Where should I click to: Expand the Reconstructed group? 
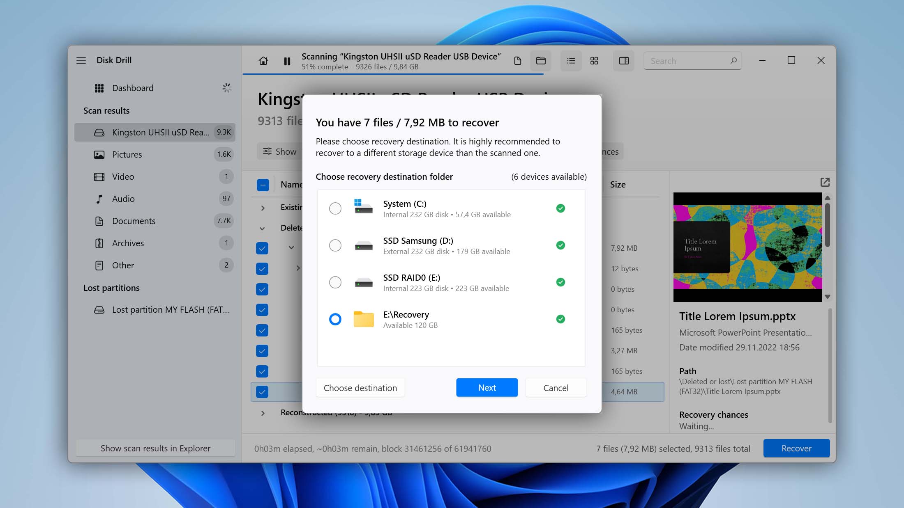(263, 413)
